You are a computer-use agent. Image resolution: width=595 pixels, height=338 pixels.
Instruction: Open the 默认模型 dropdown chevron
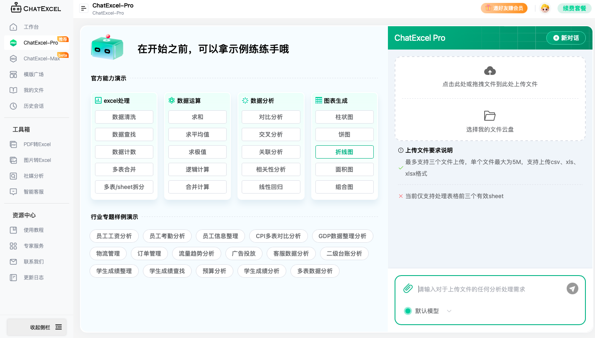tap(449, 311)
